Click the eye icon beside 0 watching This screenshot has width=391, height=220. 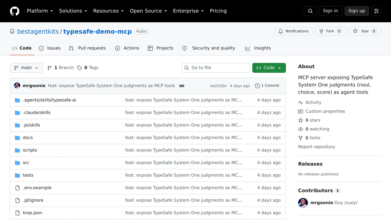(301, 129)
